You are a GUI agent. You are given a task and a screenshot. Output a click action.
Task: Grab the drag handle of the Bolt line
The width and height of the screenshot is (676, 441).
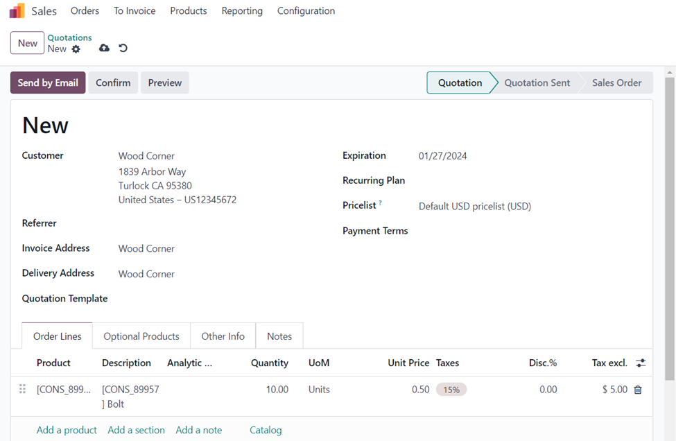22,390
